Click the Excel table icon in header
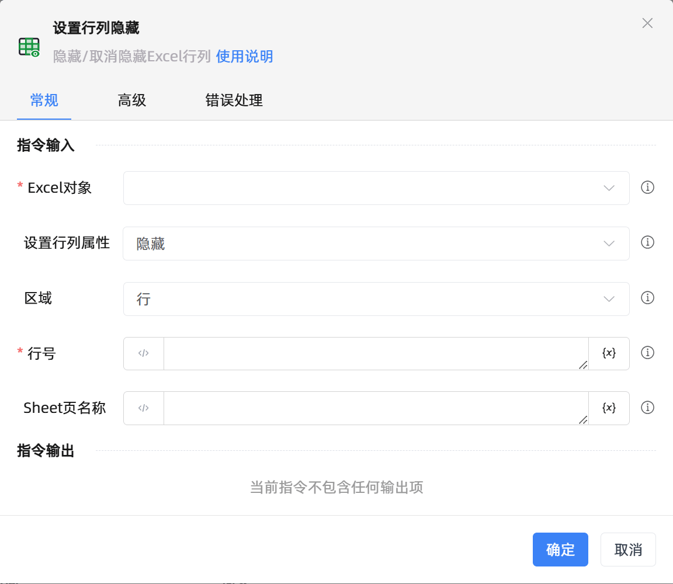Viewport: 673px width, 584px height. click(29, 47)
